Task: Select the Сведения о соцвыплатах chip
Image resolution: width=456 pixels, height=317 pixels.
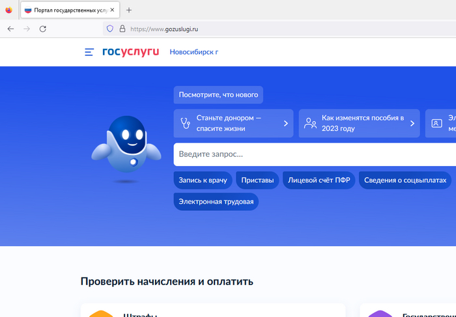Action: point(405,180)
